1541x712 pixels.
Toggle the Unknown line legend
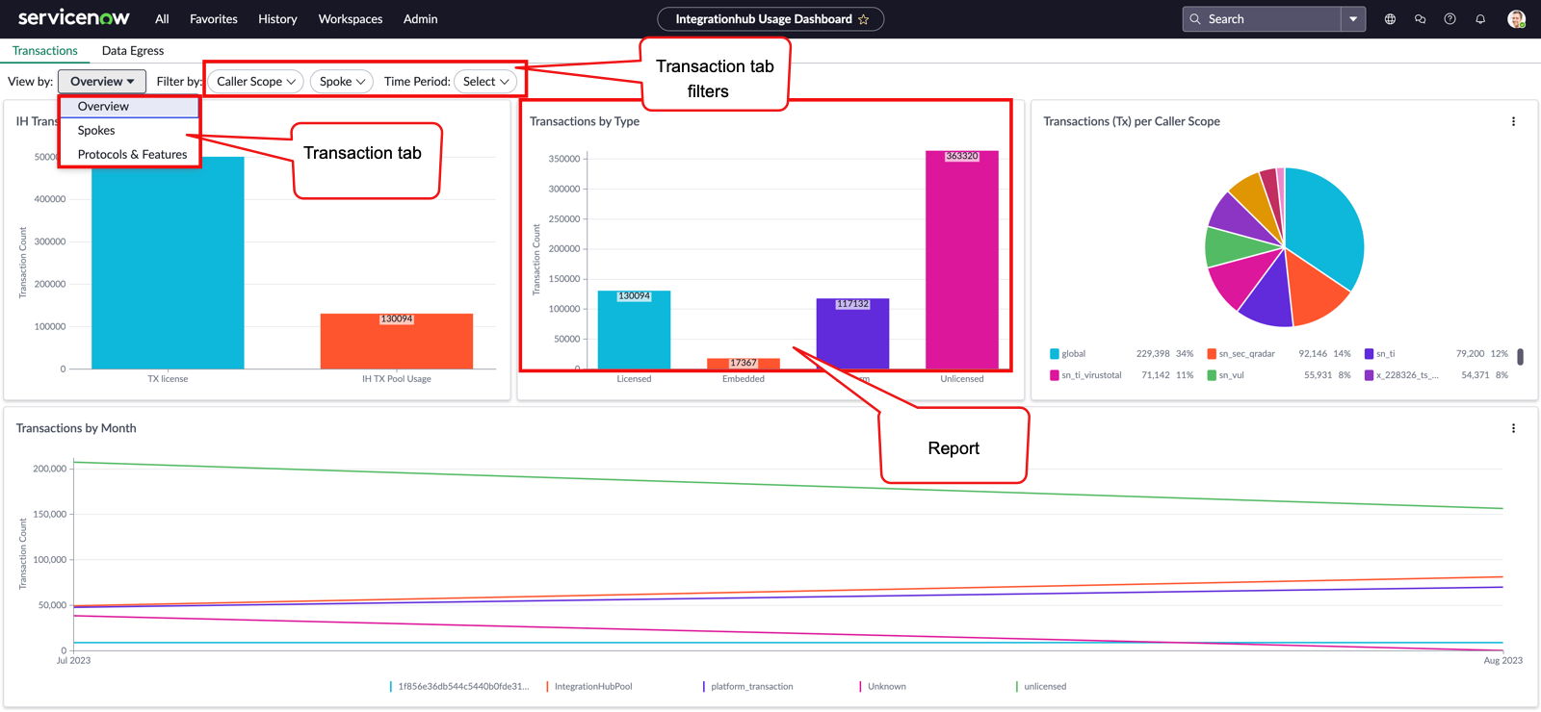[882, 687]
